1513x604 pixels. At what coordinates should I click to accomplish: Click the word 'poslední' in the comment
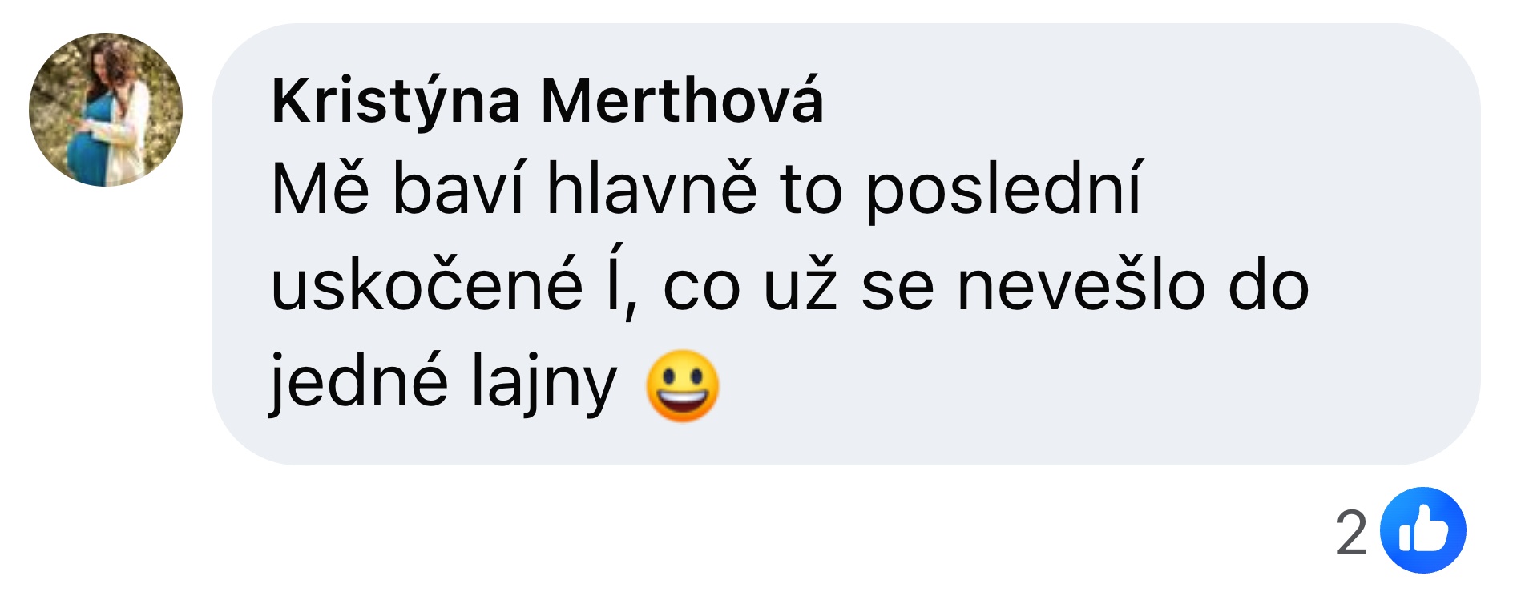click(x=1003, y=191)
